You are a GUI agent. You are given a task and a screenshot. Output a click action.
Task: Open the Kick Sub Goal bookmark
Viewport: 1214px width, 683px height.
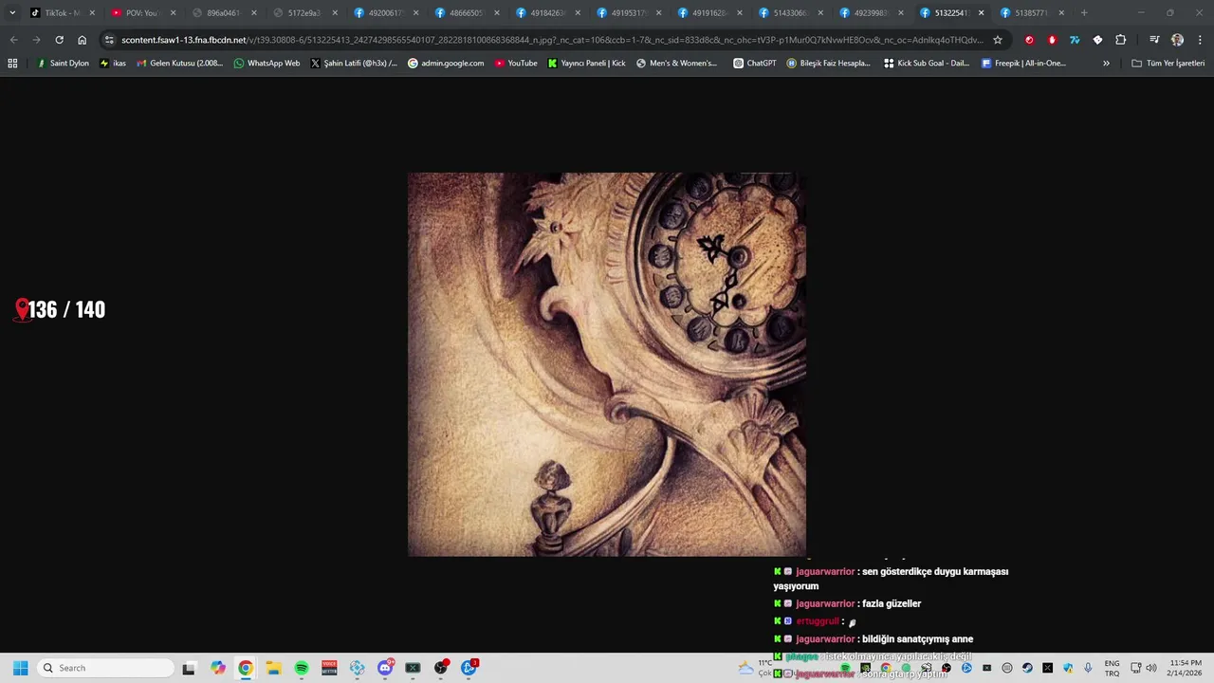coord(927,64)
